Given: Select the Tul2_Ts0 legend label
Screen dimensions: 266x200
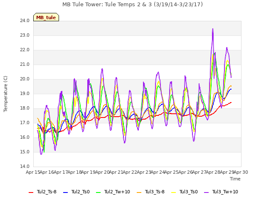Looking at the screenshot, I should [80, 192].
